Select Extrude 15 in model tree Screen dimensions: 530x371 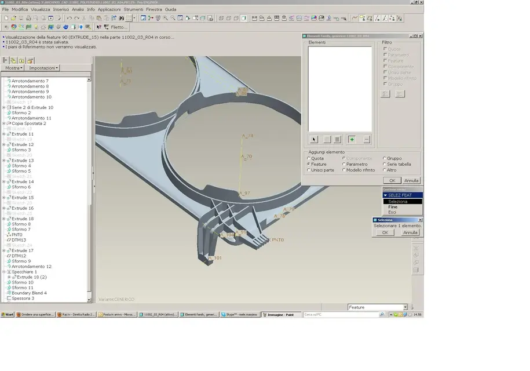pos(23,198)
